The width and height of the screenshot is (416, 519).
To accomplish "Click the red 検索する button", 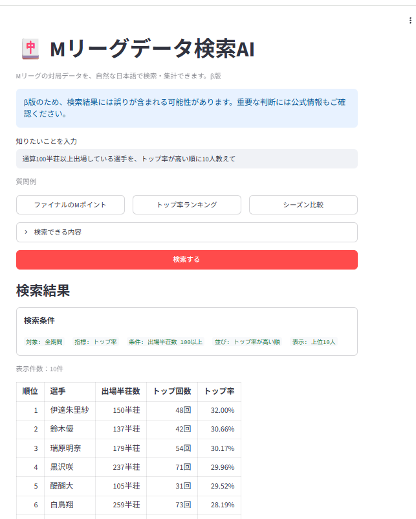I will click(187, 259).
